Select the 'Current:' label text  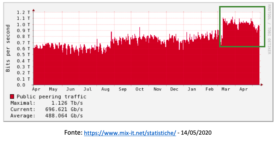pyautogui.click(x=23, y=109)
